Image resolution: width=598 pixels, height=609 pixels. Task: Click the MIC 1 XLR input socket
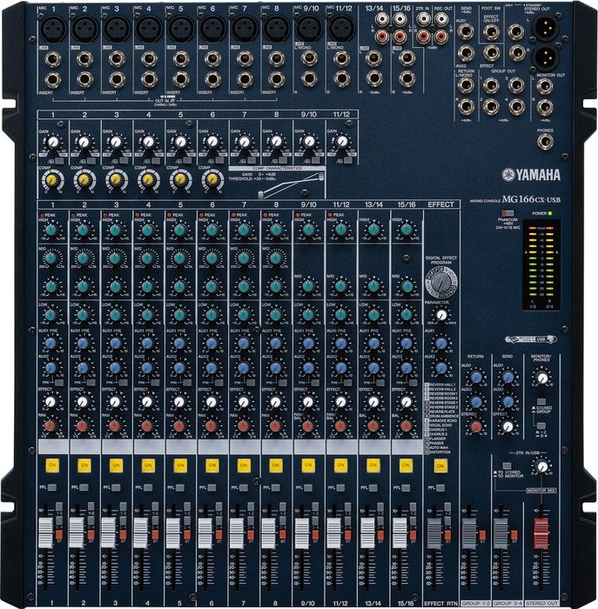[x=51, y=30]
